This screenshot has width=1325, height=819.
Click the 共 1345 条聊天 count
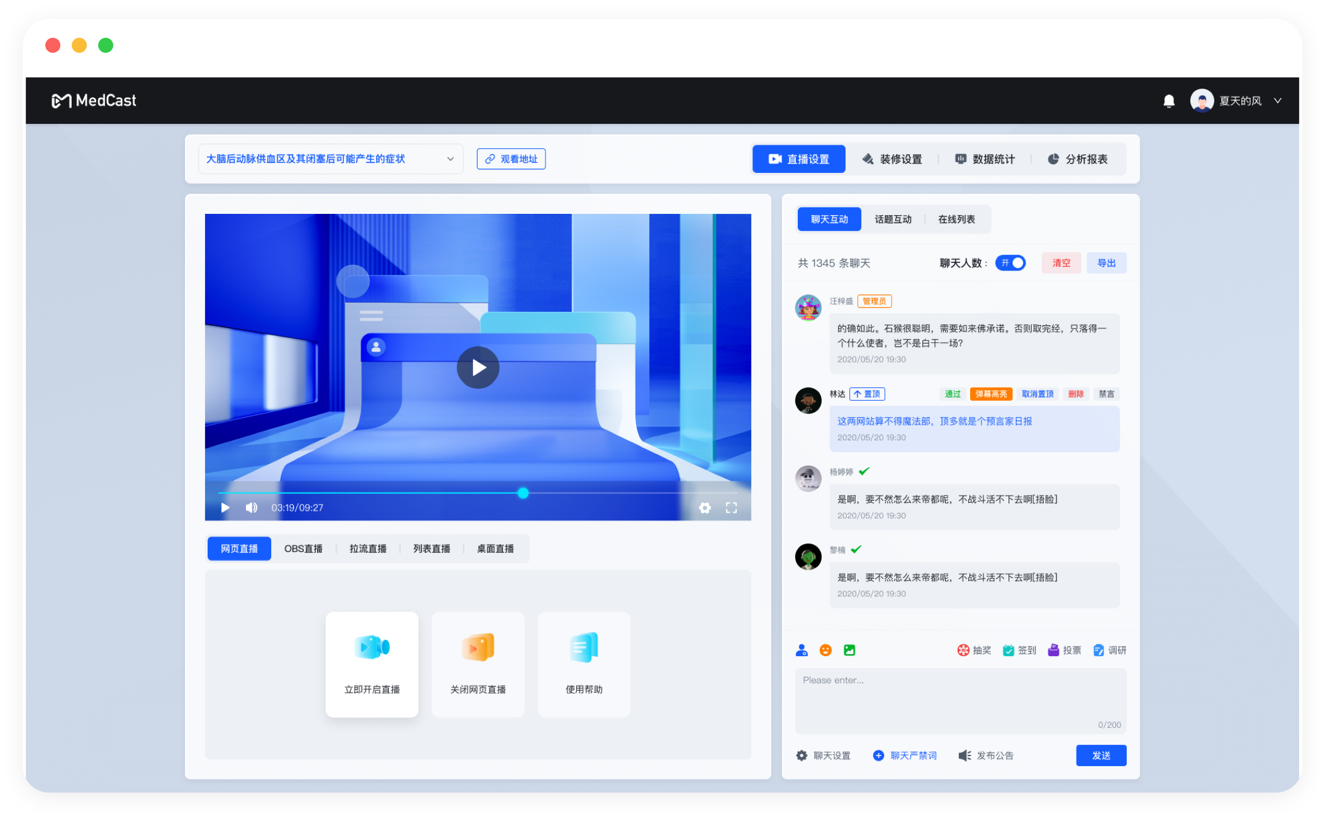(x=834, y=263)
